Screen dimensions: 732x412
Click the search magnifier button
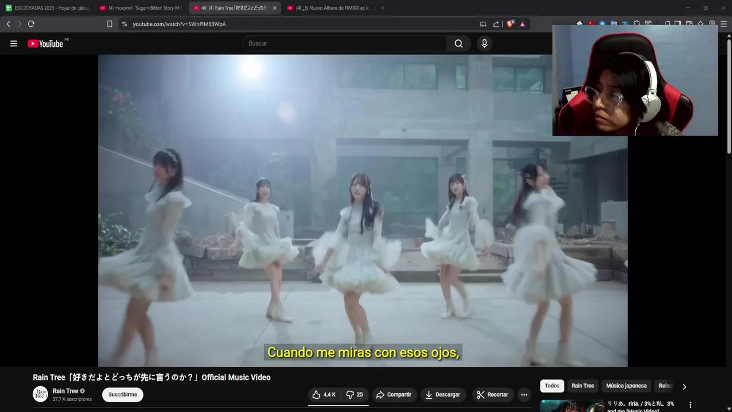point(459,43)
